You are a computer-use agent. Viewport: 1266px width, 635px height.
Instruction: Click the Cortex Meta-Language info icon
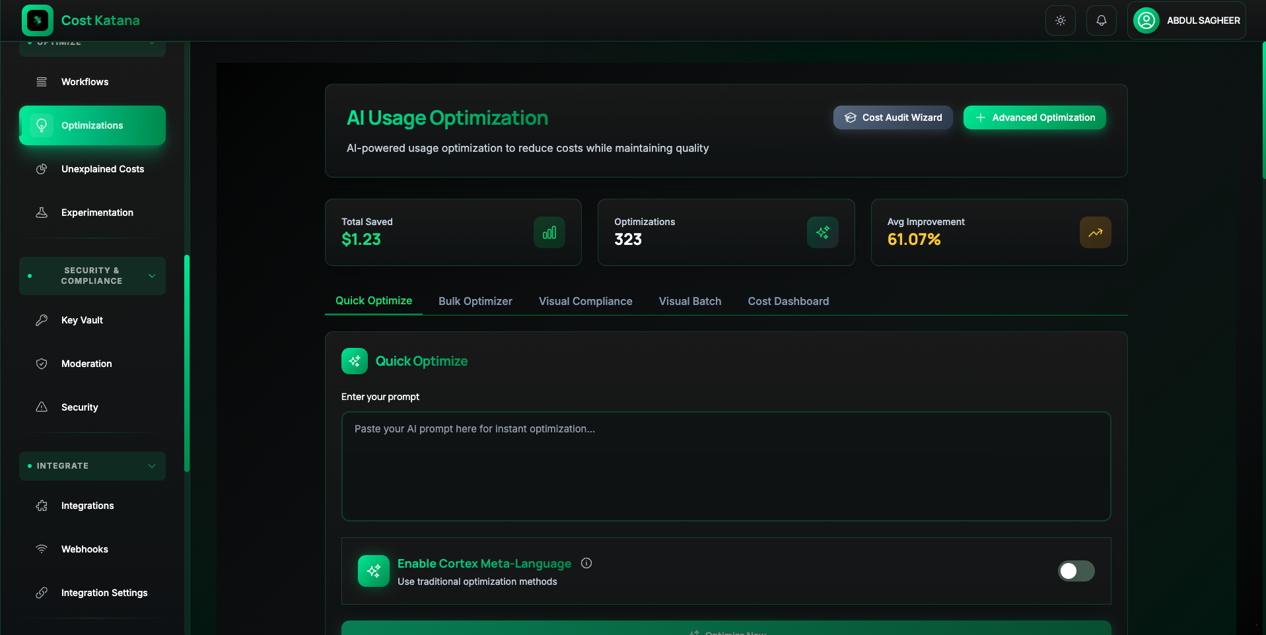coord(586,563)
